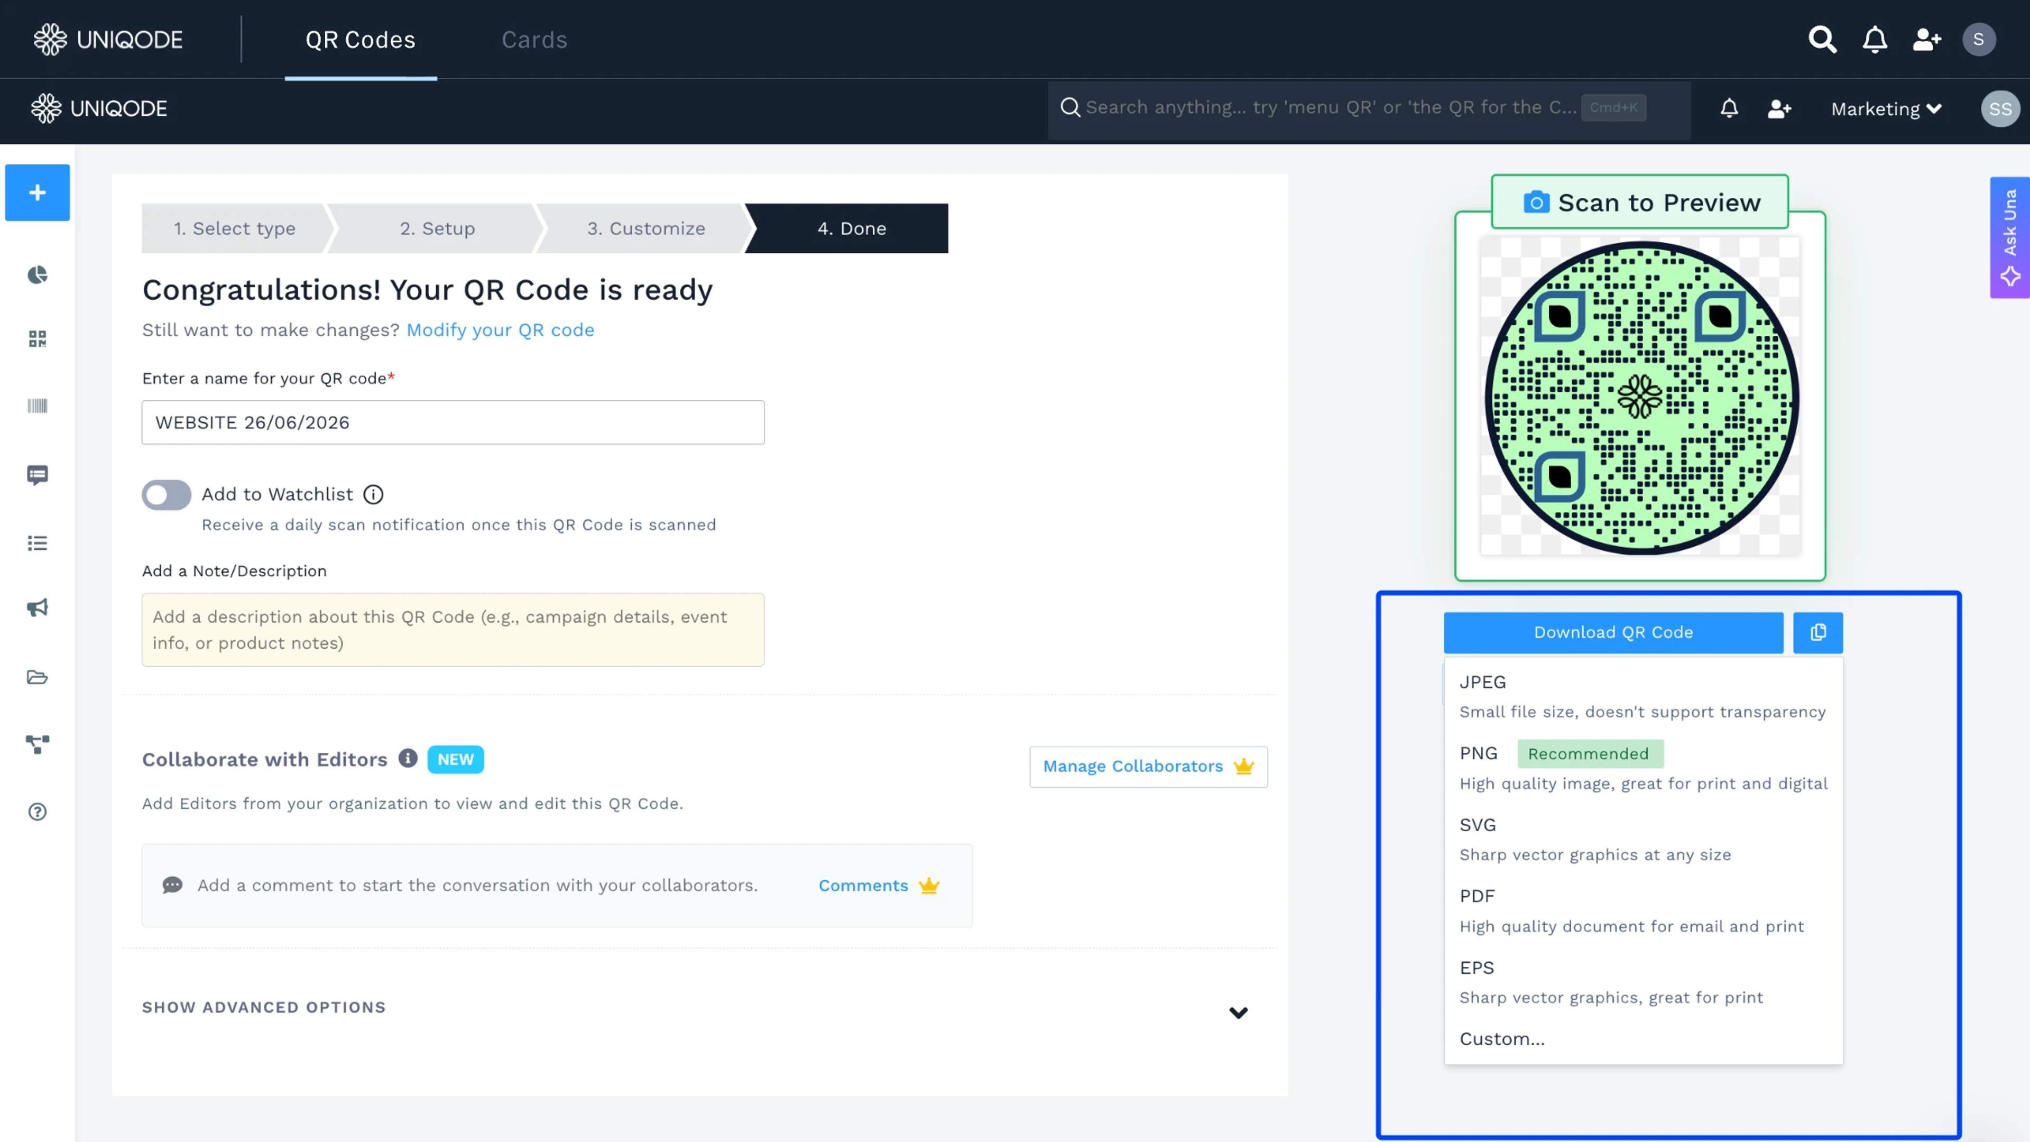Click the NEW badge

456,760
